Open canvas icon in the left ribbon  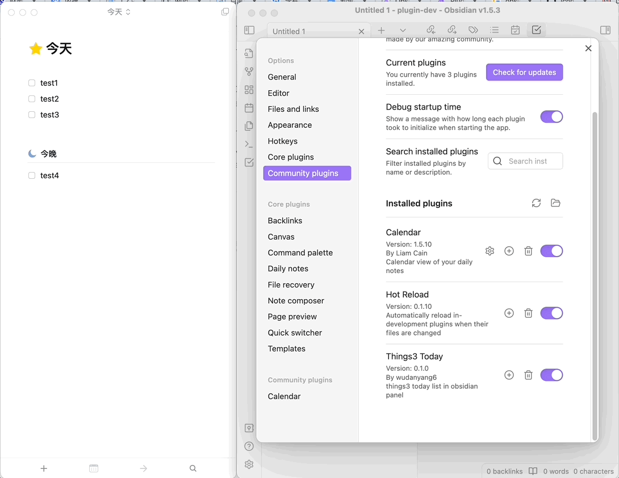(249, 90)
